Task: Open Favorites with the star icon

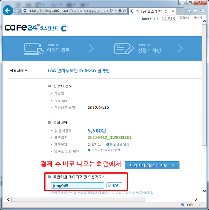Action: 196,10
